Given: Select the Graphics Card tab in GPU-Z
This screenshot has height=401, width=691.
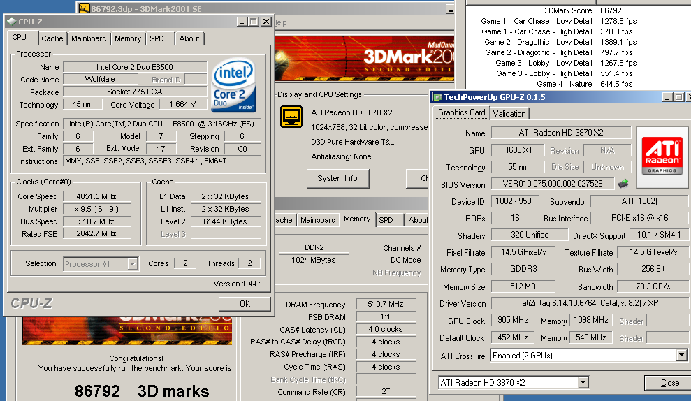Looking at the screenshot, I should 461,112.
